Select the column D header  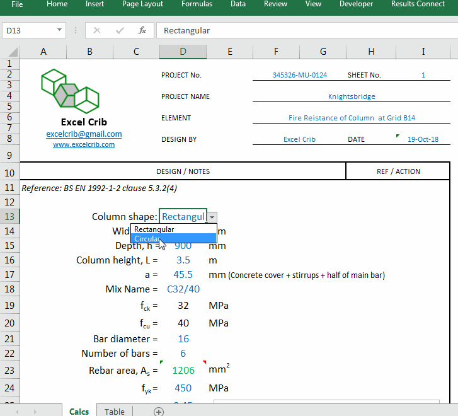point(183,52)
